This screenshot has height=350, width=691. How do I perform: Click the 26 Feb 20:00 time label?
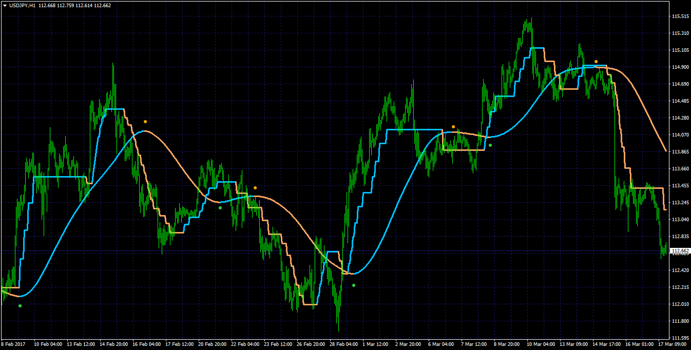coord(311,344)
